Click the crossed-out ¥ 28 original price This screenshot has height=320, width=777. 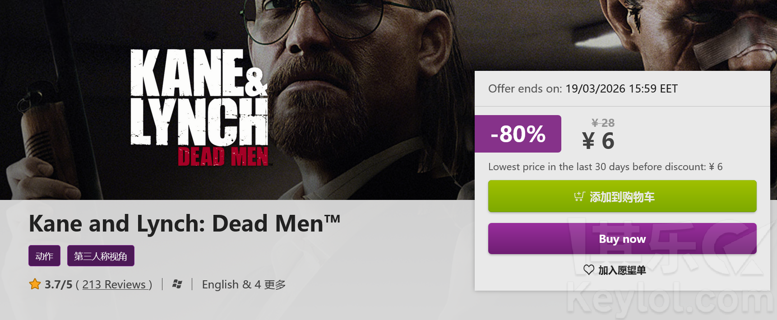(x=603, y=123)
